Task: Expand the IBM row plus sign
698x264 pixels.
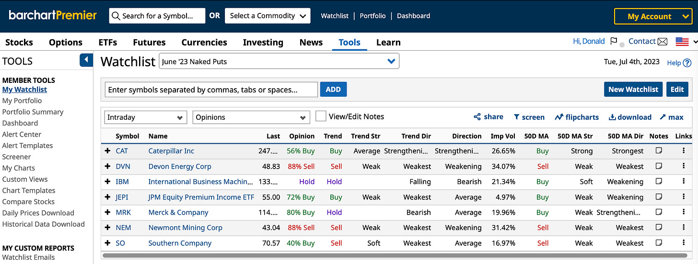Action: click(108, 181)
